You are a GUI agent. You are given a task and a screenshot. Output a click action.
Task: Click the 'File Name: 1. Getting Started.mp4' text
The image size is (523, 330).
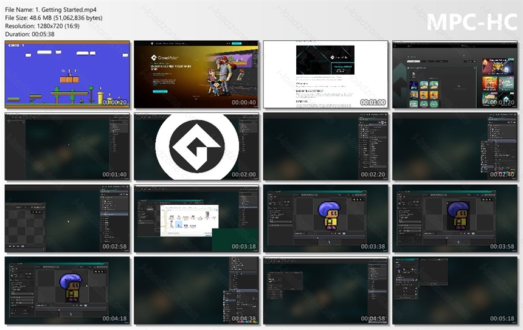pyautogui.click(x=50, y=10)
